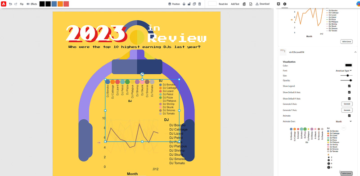
Task: Toggle the Animate checkbox
Action: pyautogui.click(x=349, y=116)
